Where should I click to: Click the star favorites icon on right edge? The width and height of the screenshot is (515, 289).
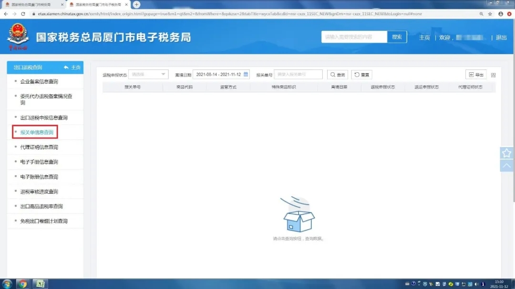pos(506,153)
